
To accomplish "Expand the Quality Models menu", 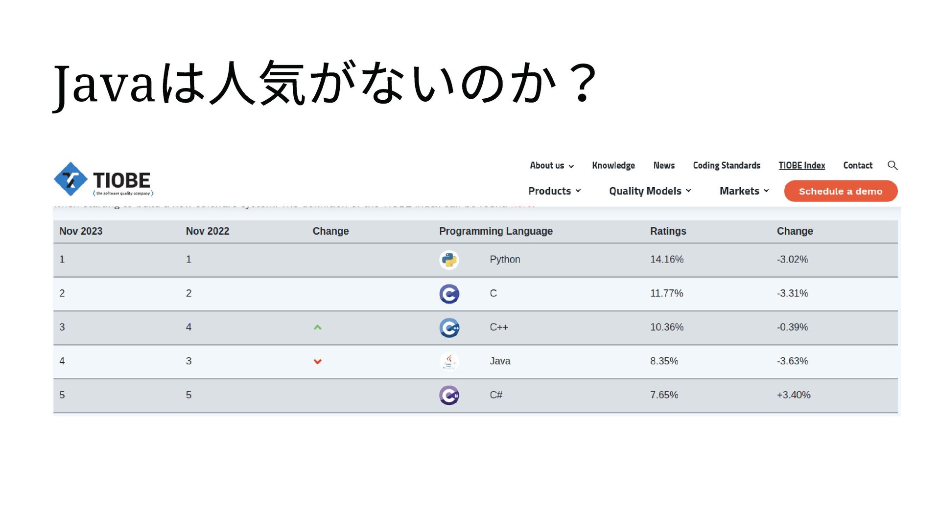I will (x=650, y=191).
